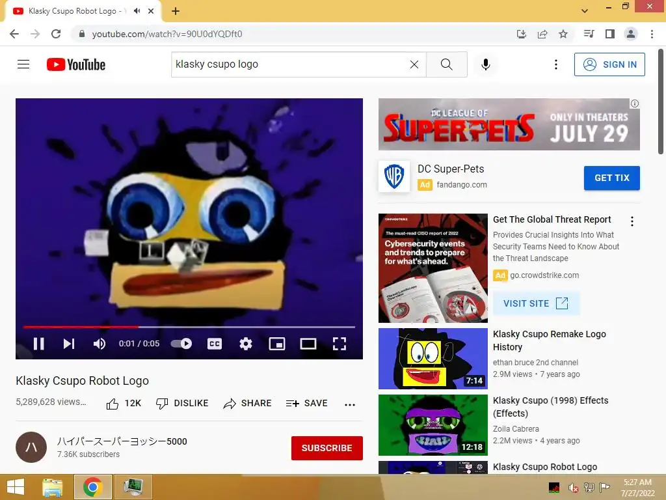666x500 pixels.
Task: Open options for Global Threat Report ad
Action: [632, 221]
